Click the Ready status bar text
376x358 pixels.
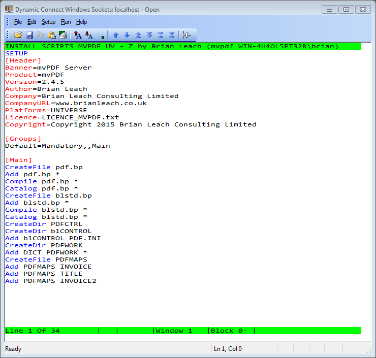click(13, 349)
